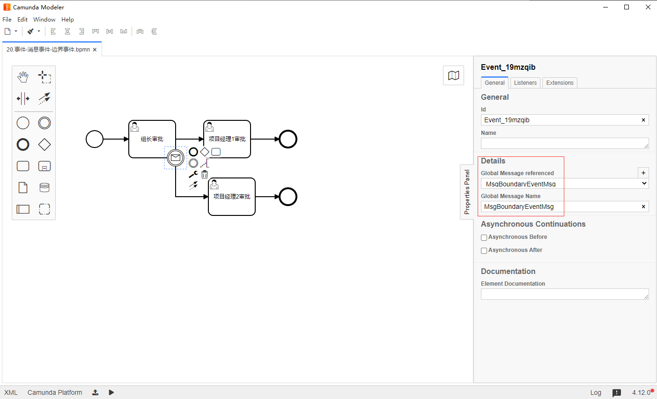Open the File menu

click(7, 19)
